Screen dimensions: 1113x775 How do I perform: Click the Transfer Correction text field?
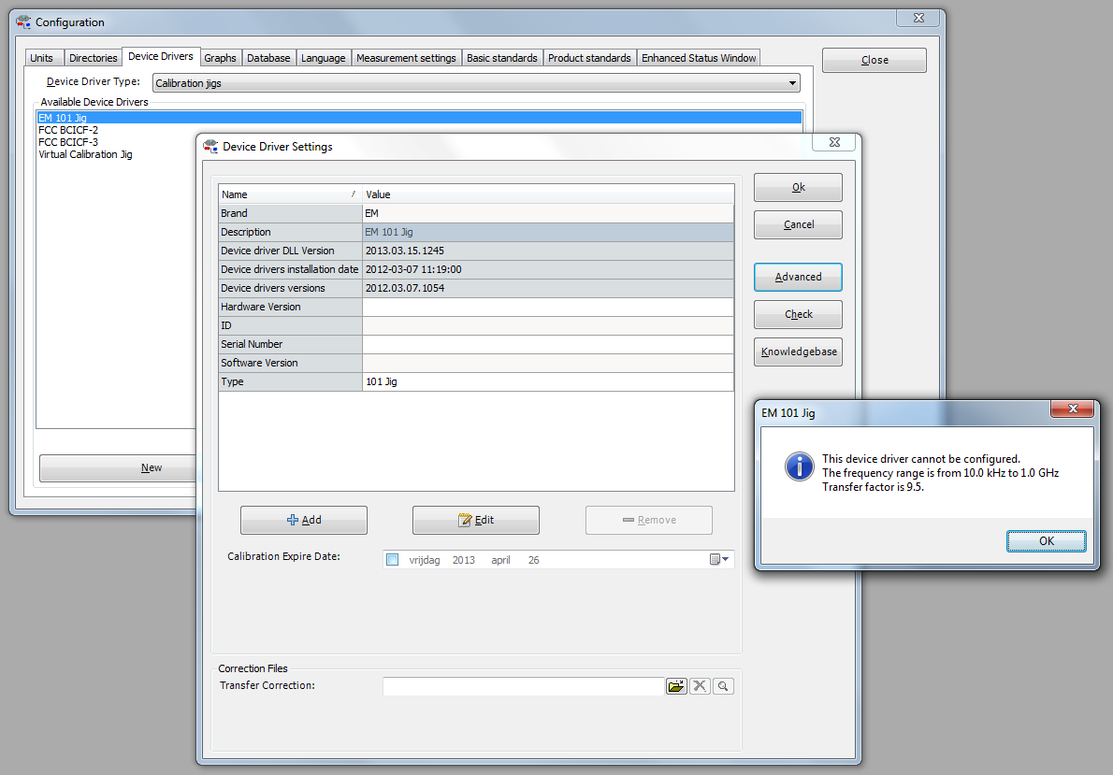[523, 686]
